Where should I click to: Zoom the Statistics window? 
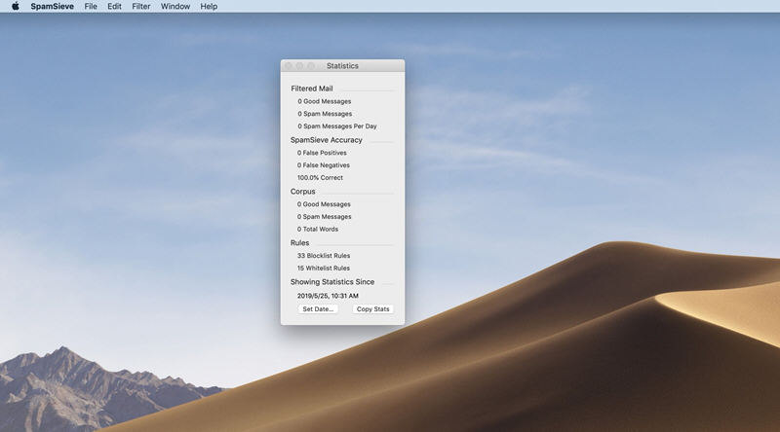click(311, 66)
